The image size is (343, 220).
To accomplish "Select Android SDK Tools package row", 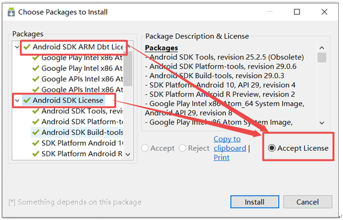I will click(82, 111).
